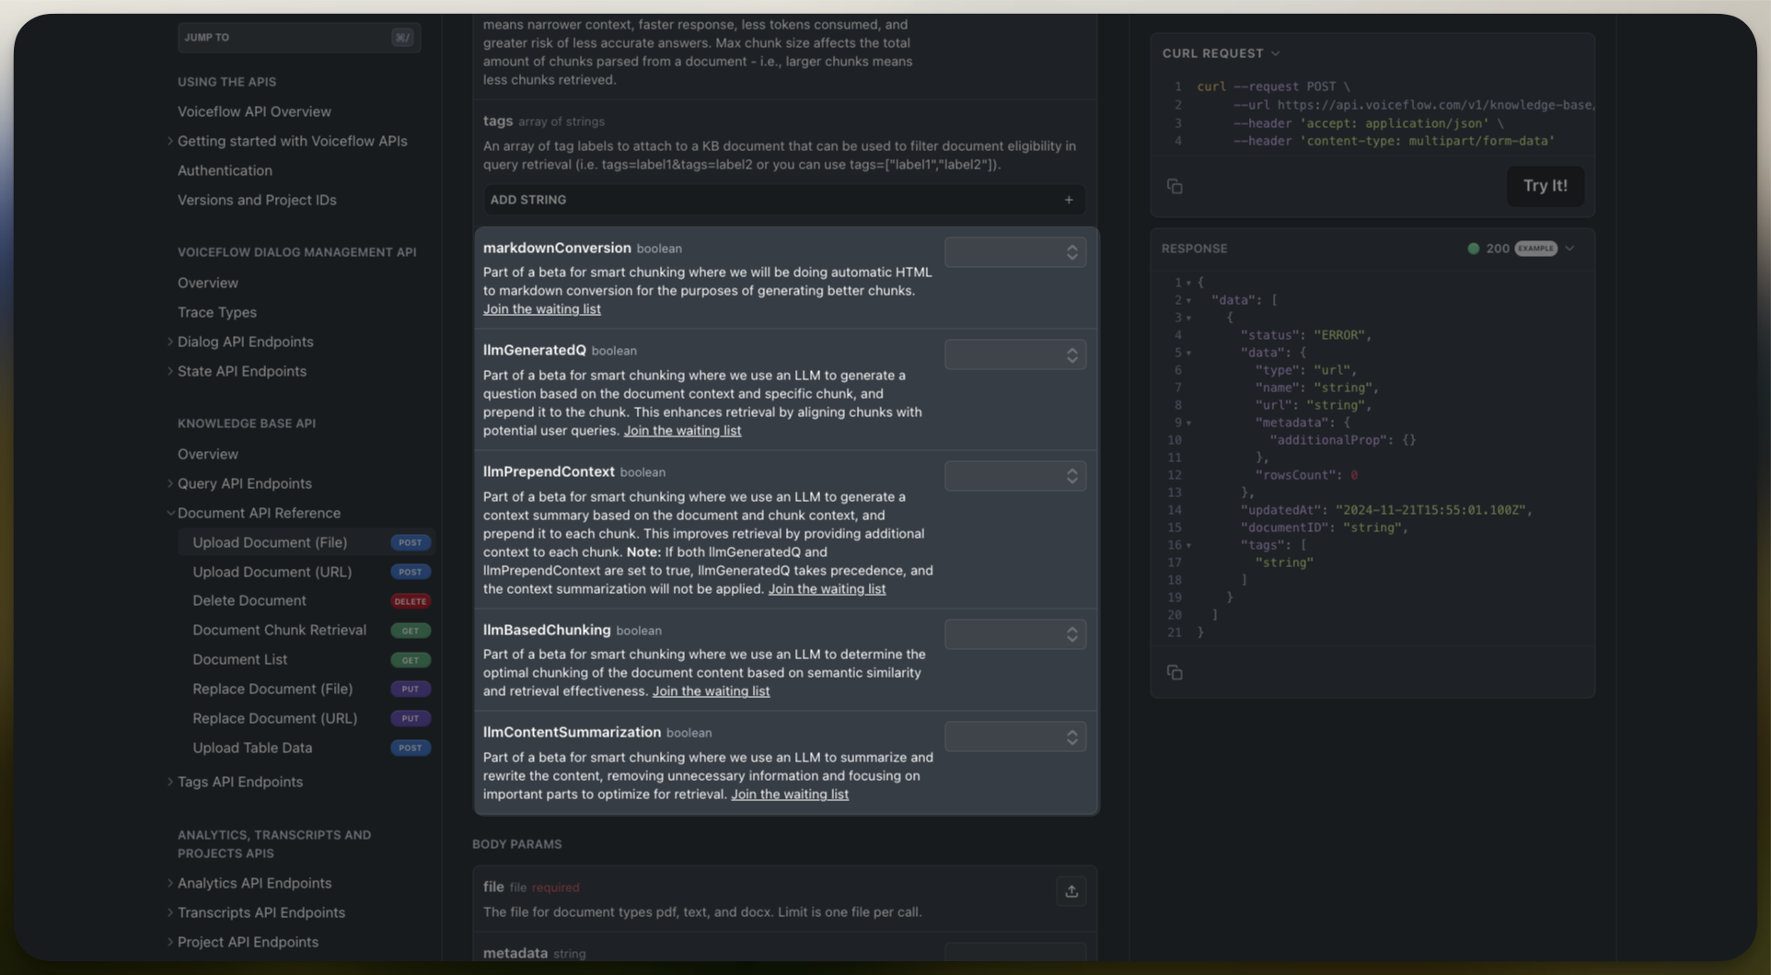
Task: Select Replace Document (File) endpoint
Action: 272,689
